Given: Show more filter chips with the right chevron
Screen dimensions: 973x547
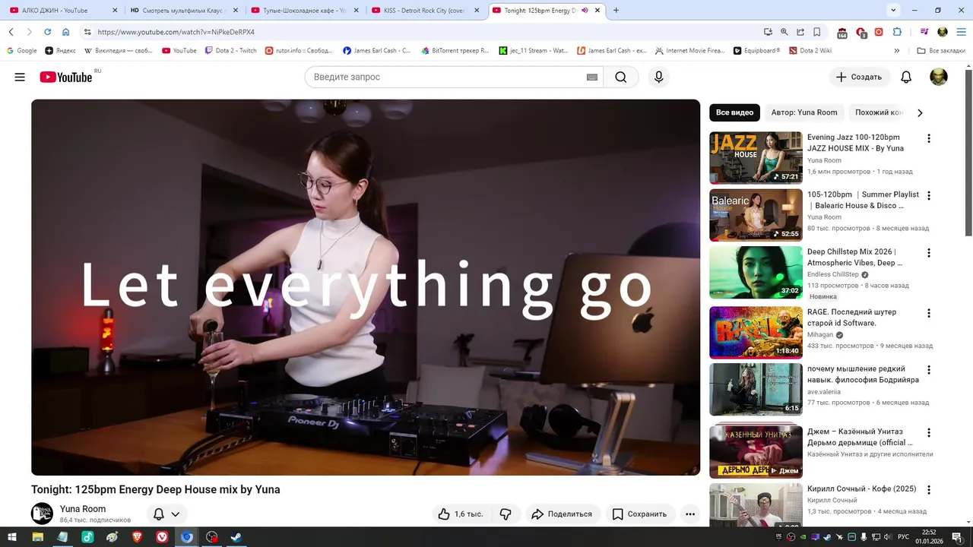Looking at the screenshot, I should click(920, 112).
